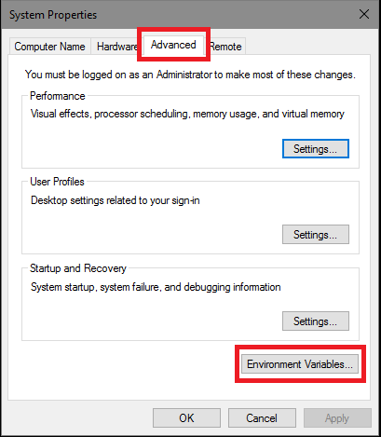Screen dimensions: 381x437
Task: Confirm the dialog with OK
Action: click(x=186, y=418)
